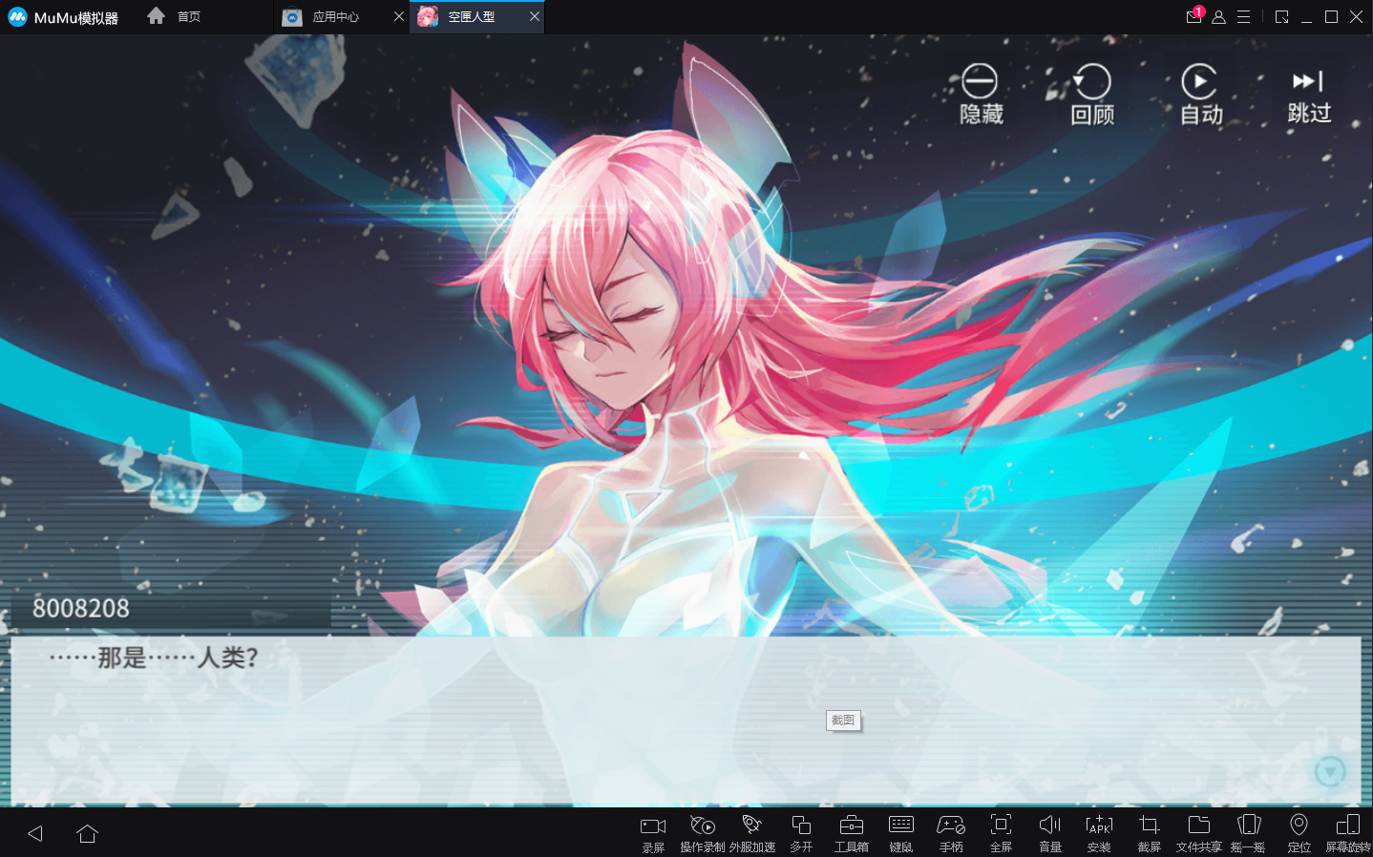This screenshot has width=1373, height=857.
Task: Skip the story with 跳过
Action: [x=1309, y=95]
